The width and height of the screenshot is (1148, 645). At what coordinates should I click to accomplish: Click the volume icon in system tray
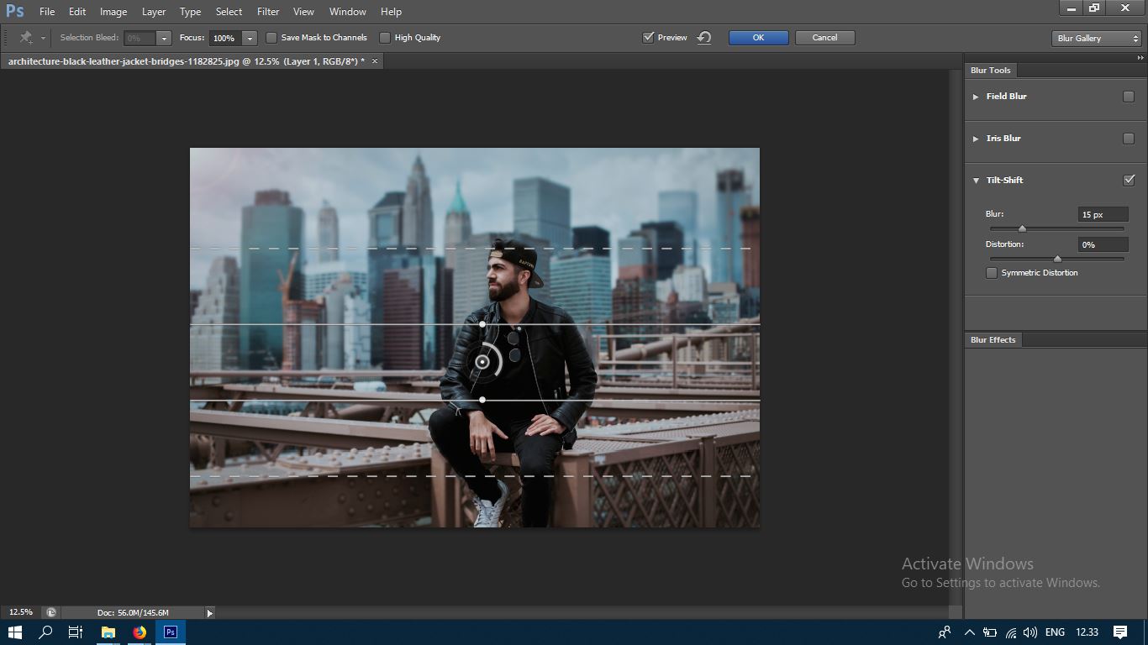click(x=1030, y=632)
